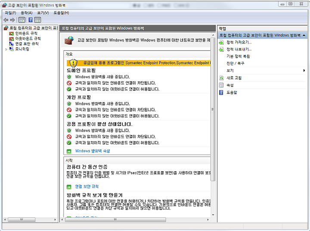Click 정책 내보내기... action
Viewport: 310px width, 231px height.
(x=239, y=49)
